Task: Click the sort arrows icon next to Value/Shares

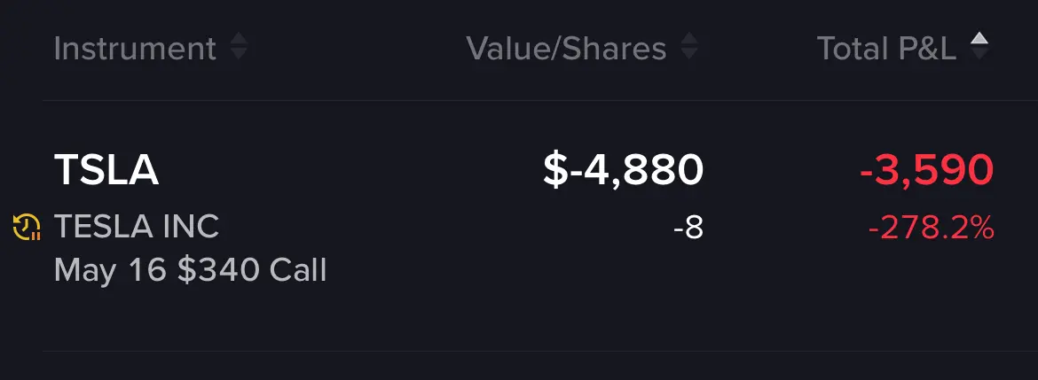Action: (689, 48)
